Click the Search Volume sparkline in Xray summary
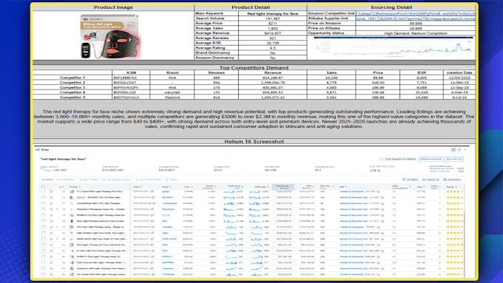 pos(46,169)
